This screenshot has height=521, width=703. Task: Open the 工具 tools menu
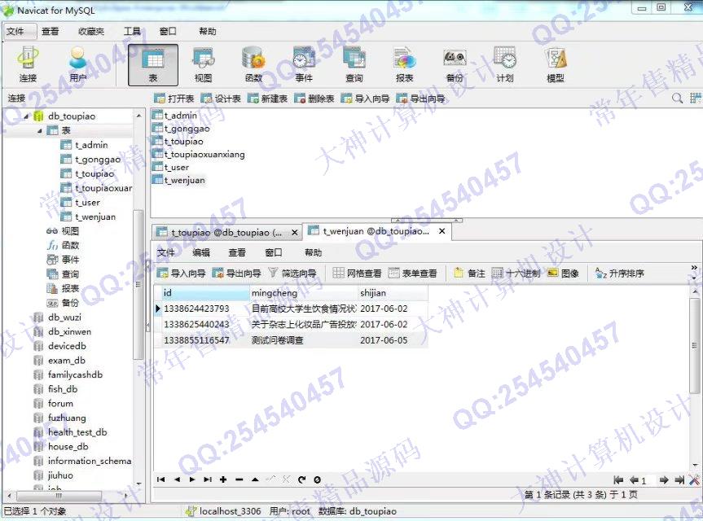tap(132, 31)
